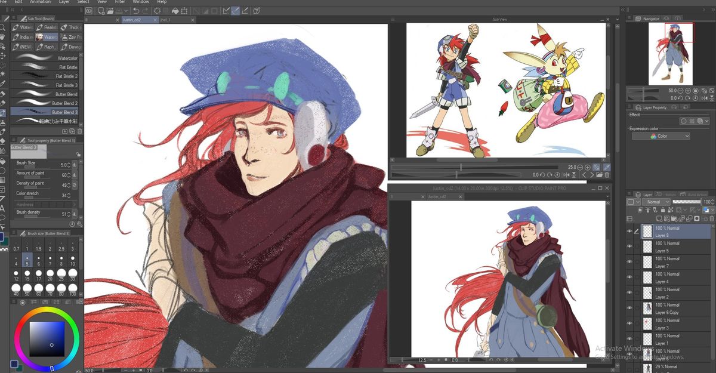Click the Fill bucket icon in the command bar
This screenshot has width=716, height=373.
[175, 11]
